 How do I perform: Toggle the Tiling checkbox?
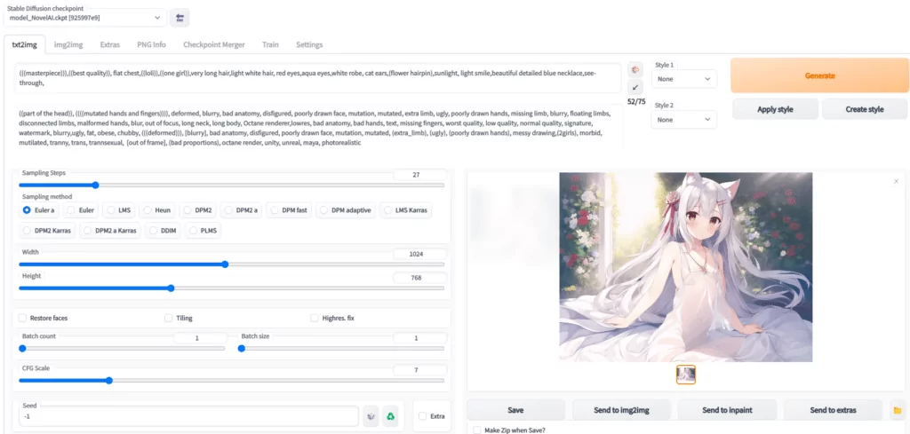coord(168,318)
